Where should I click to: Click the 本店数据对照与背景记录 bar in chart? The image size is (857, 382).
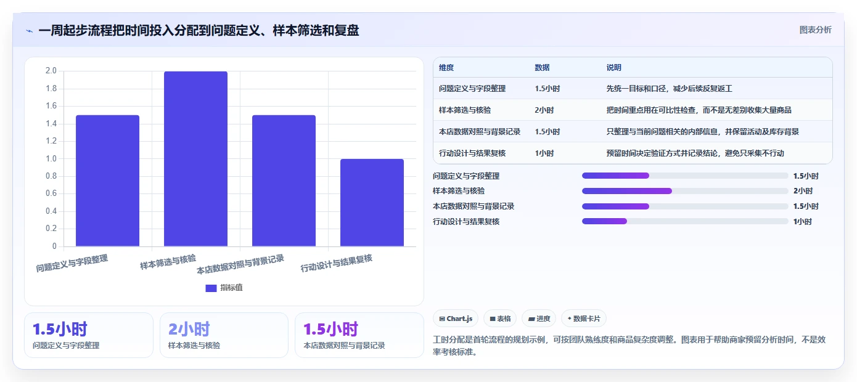pyautogui.click(x=284, y=181)
